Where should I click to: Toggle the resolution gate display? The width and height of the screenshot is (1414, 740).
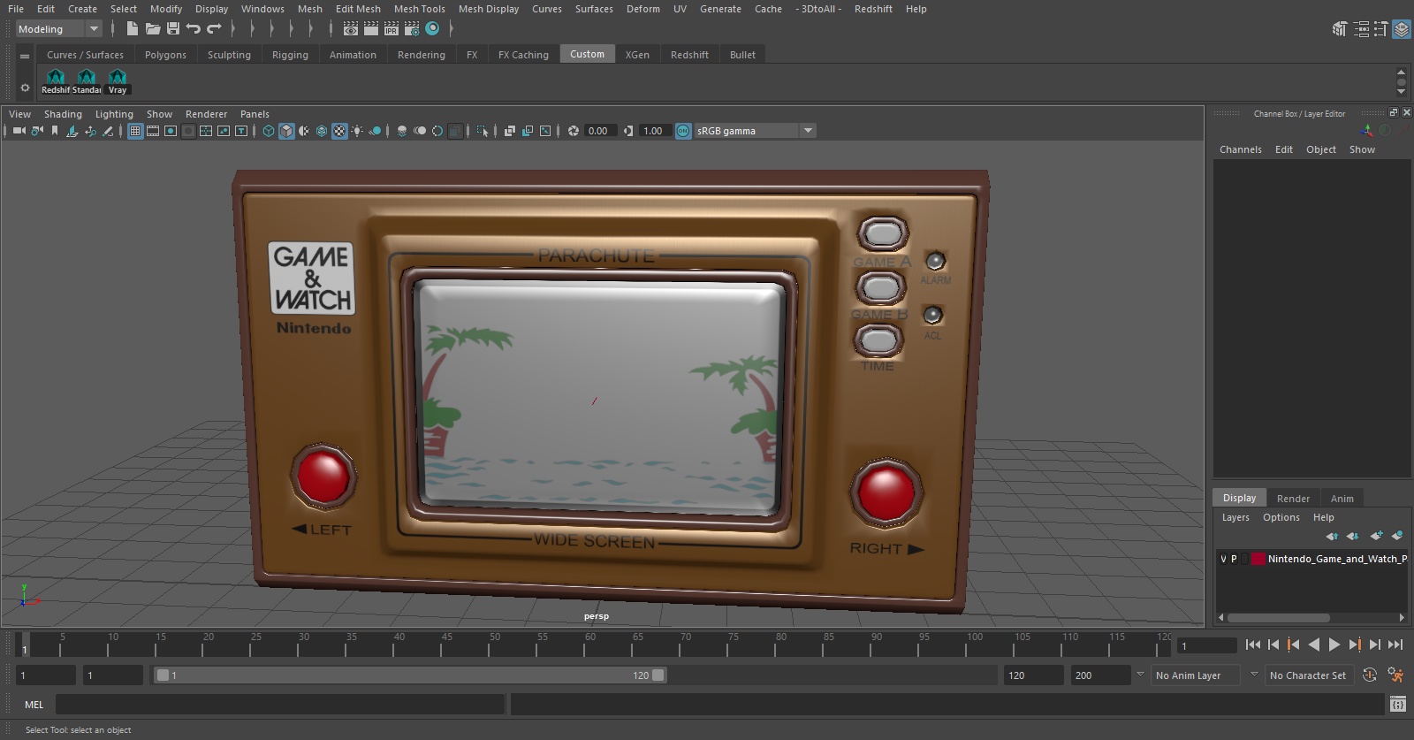(171, 131)
